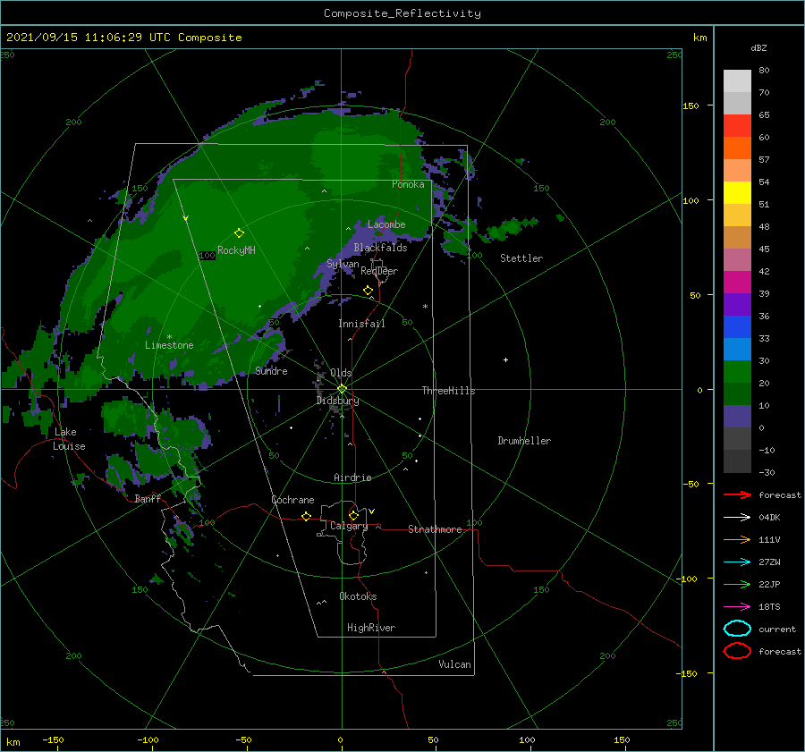The height and width of the screenshot is (752, 805).
Task: Click the dBZ legend heading
Action: click(758, 47)
